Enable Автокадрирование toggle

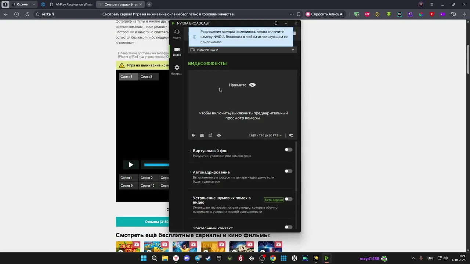click(289, 171)
